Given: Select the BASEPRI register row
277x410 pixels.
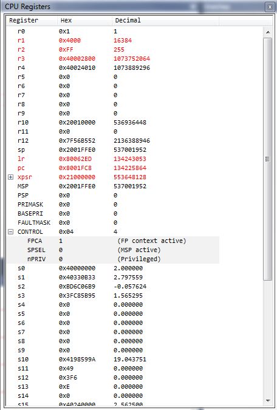Looking at the screenshot, I should [113, 214].
